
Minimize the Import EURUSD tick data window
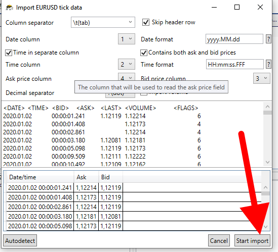pyautogui.click(x=214, y=7)
